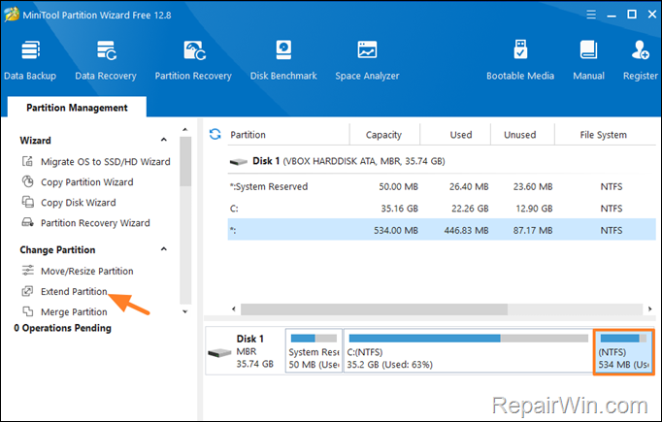662x422 pixels.
Task: Switch to the Partition Management tab
Action: pos(75,108)
